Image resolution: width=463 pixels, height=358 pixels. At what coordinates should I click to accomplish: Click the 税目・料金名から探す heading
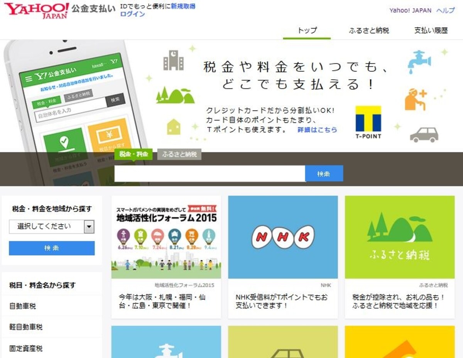[42, 285]
